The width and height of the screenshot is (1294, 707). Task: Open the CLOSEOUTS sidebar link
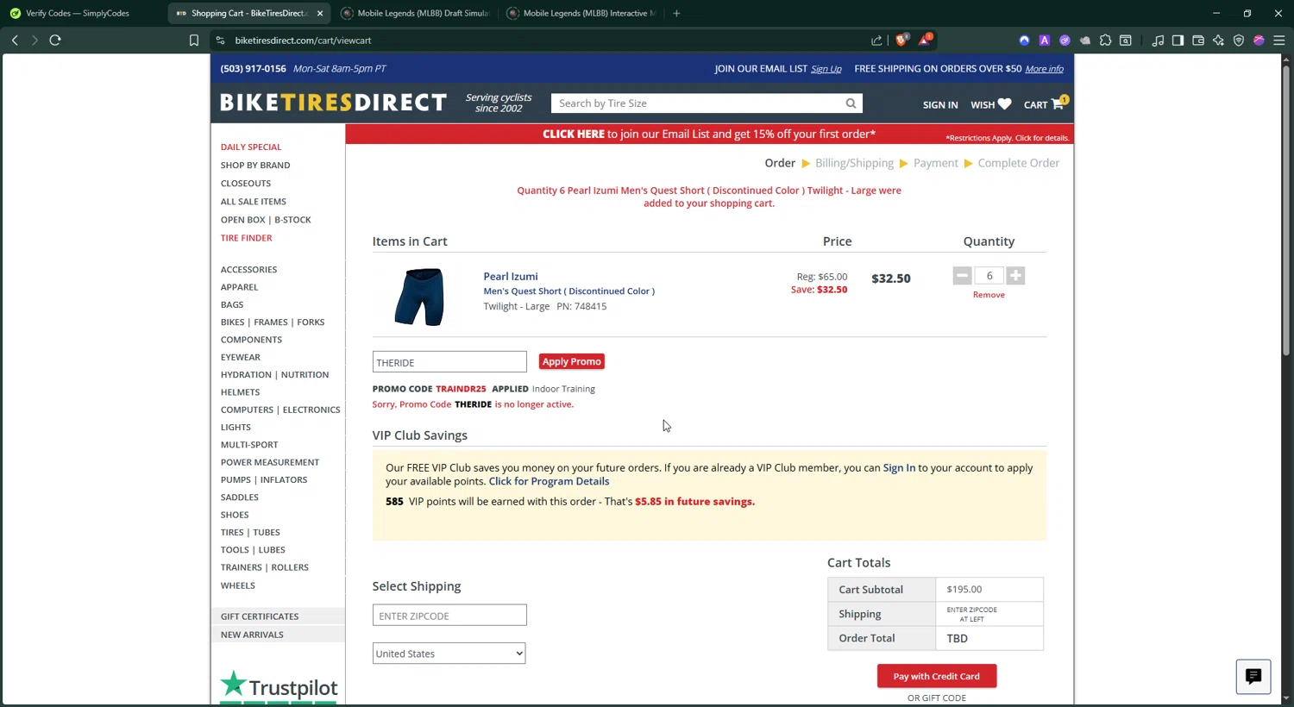click(246, 184)
